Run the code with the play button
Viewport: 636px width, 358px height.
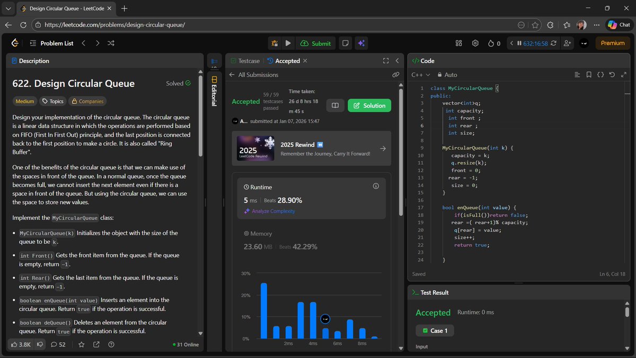coord(288,43)
